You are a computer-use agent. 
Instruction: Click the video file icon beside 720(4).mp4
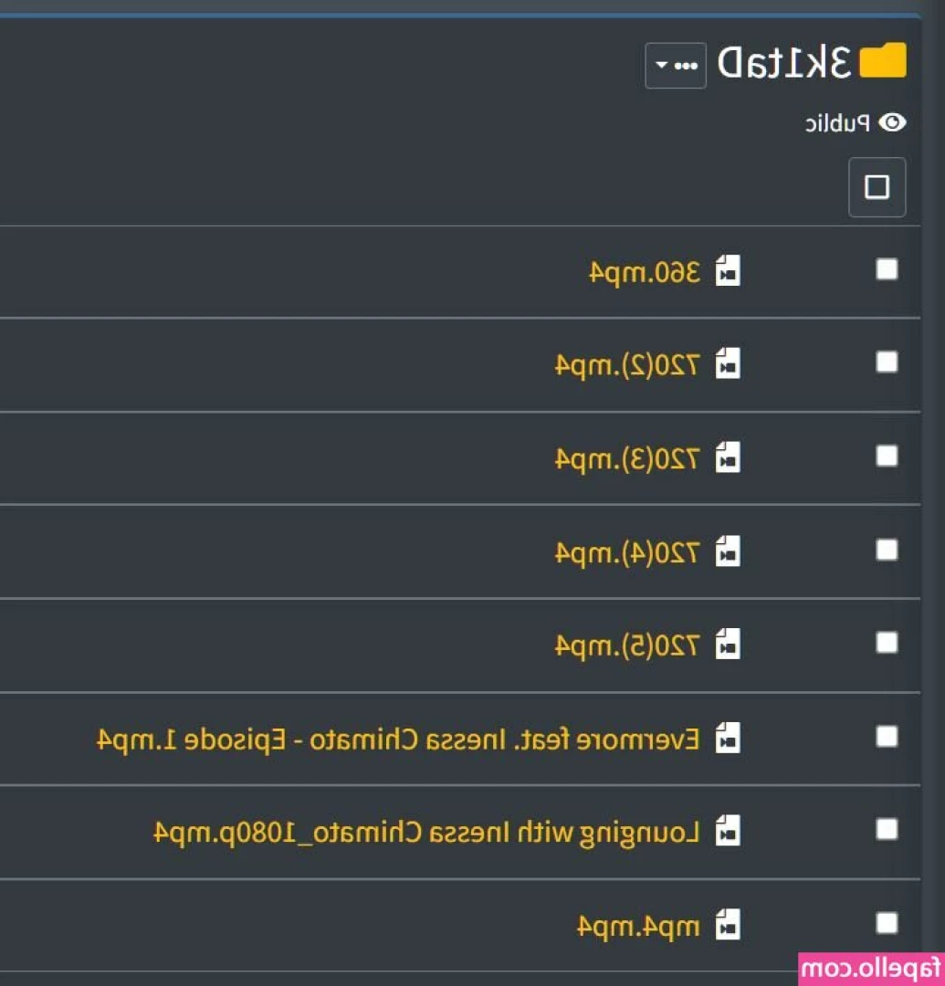coord(727,551)
